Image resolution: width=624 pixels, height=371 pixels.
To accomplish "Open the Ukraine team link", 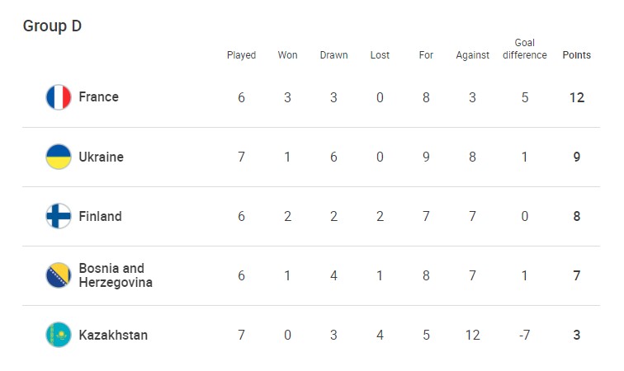I will tap(101, 157).
